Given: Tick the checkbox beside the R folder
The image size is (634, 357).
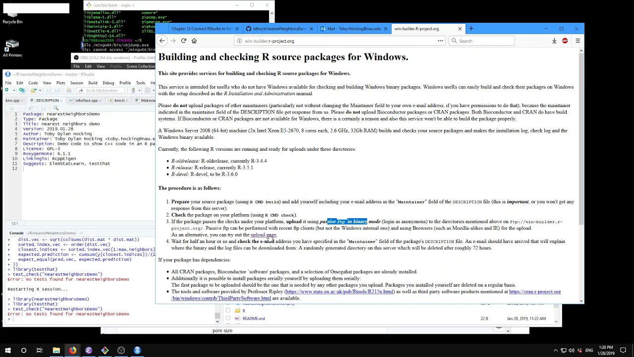Looking at the screenshot, I should (228, 311).
